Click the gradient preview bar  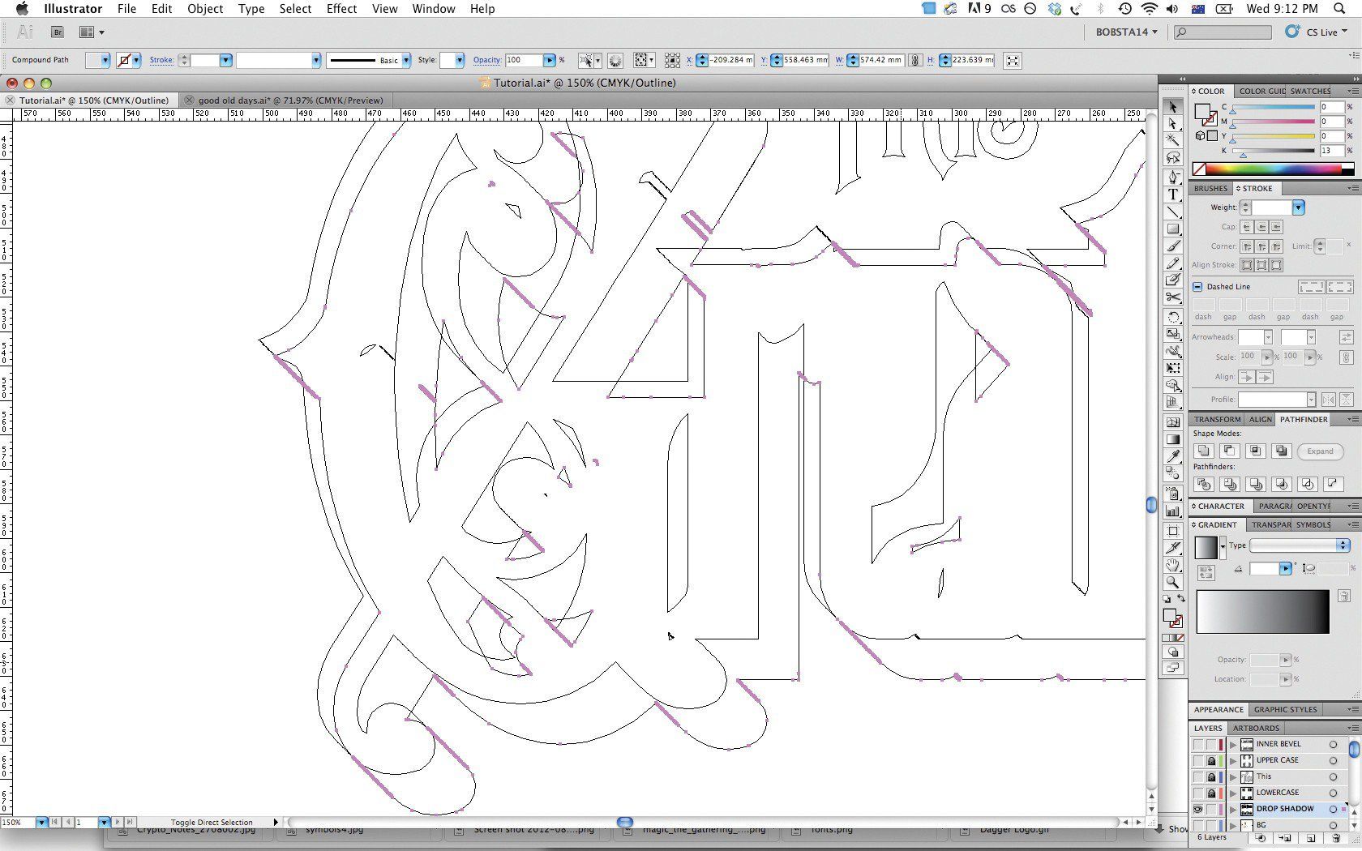click(x=1262, y=612)
